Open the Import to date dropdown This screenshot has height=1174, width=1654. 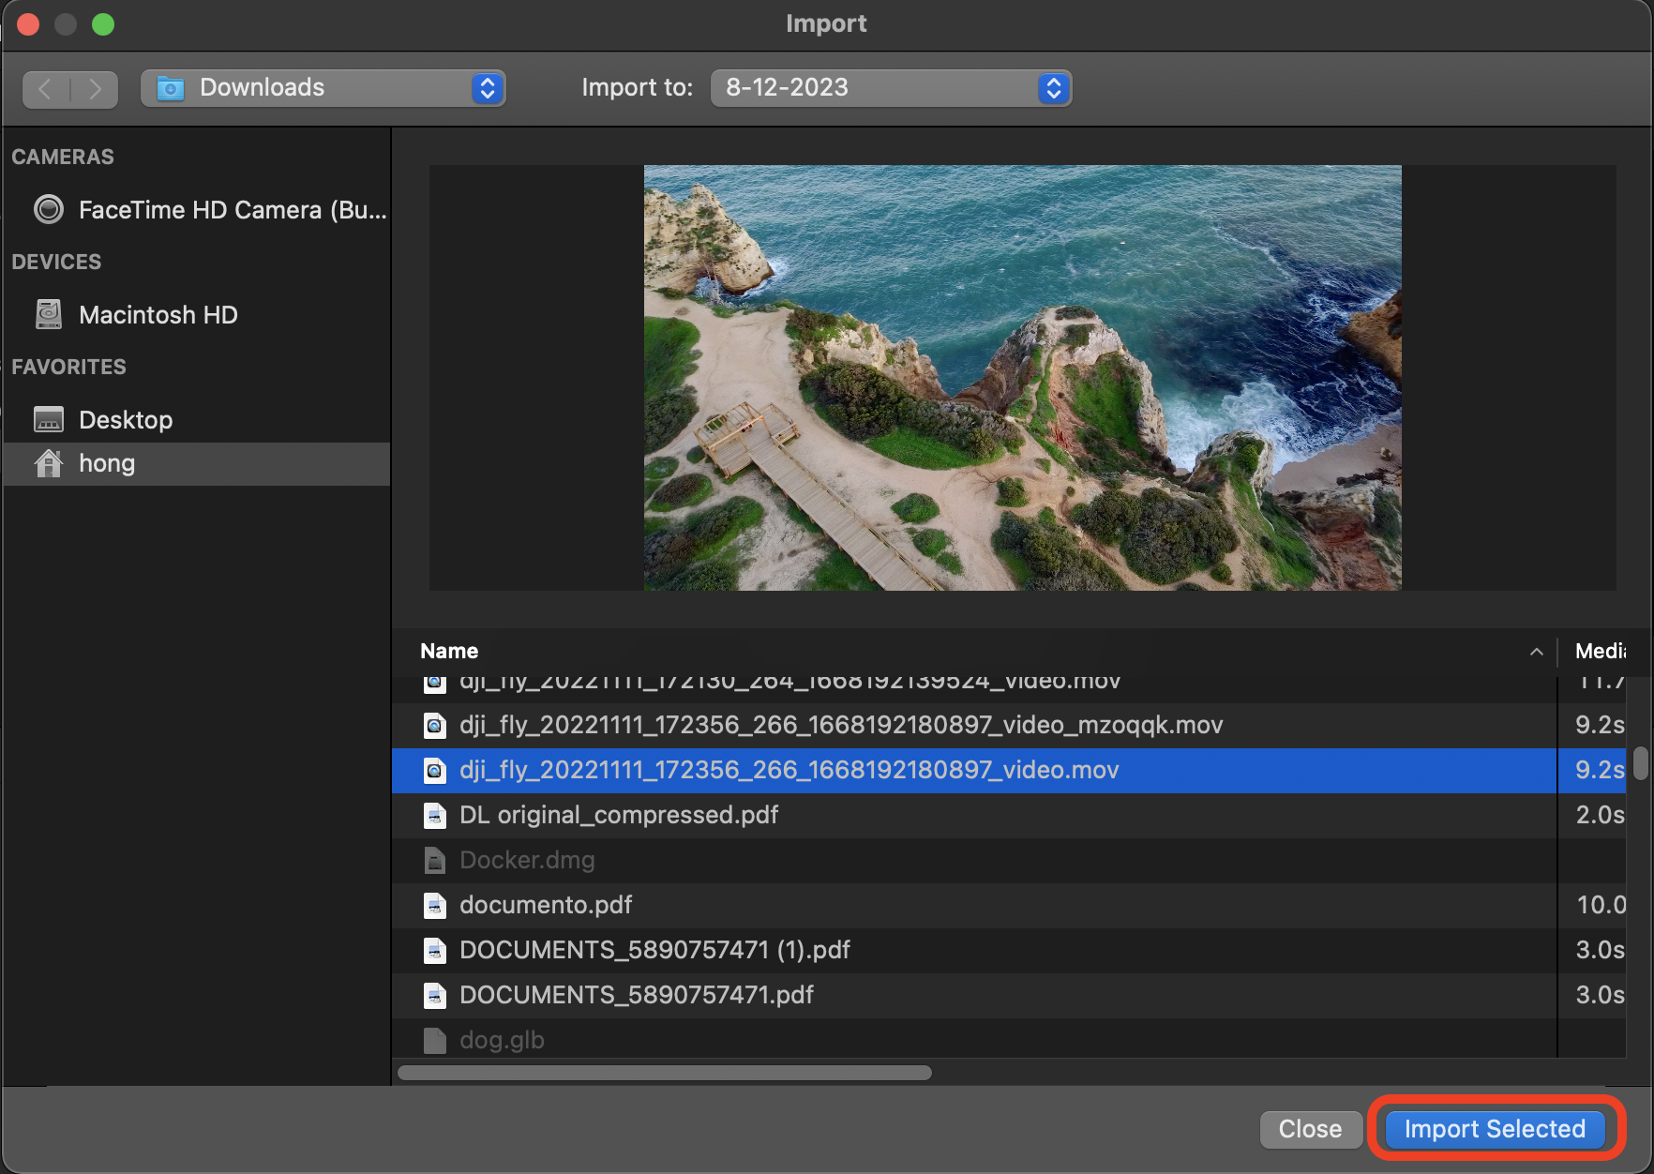click(1053, 87)
